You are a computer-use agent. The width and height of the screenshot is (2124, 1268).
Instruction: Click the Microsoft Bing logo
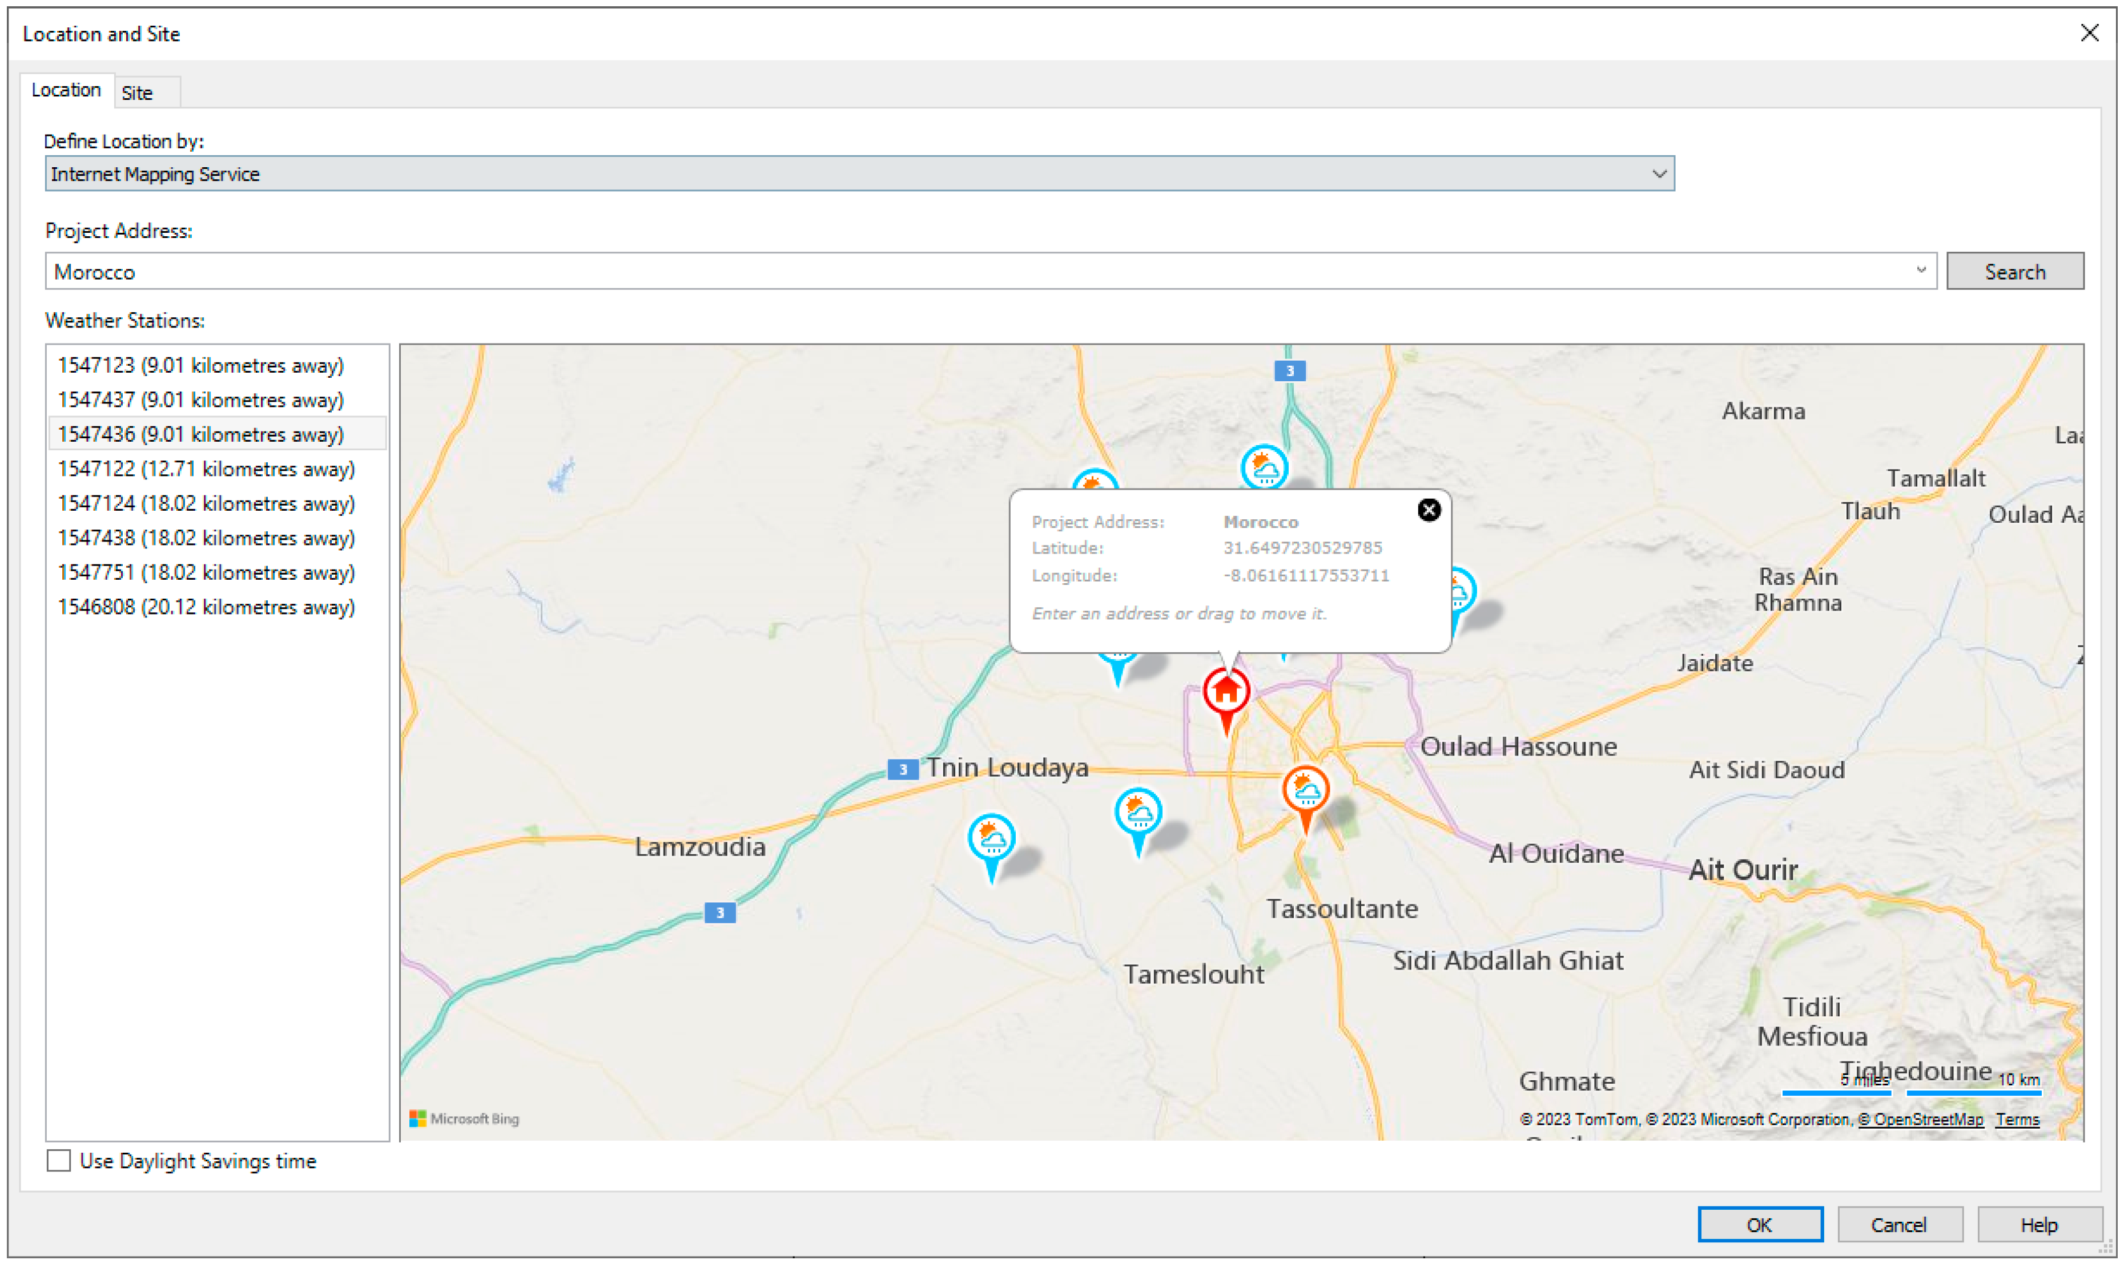[x=465, y=1119]
